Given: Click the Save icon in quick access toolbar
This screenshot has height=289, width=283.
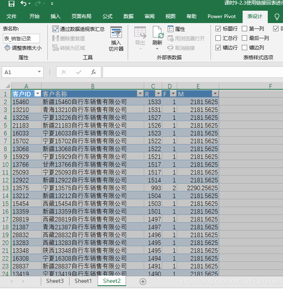Looking at the screenshot, I should tap(12, 4).
